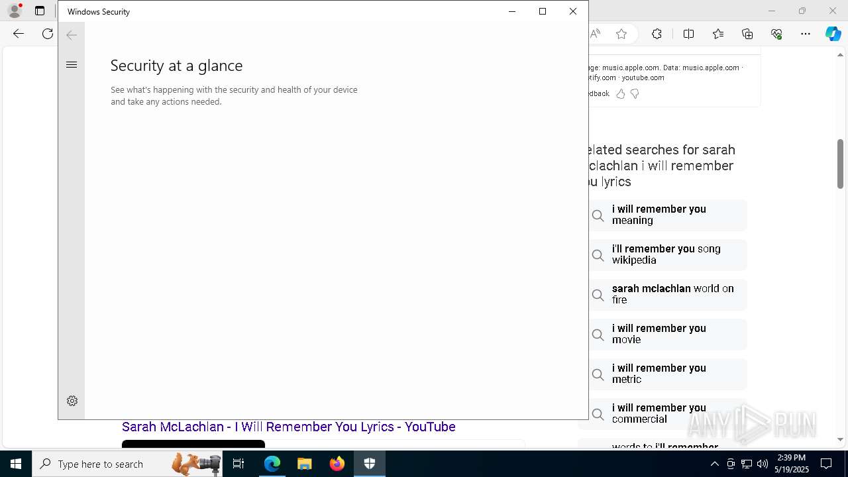Open network status tray icon

tap(747, 464)
